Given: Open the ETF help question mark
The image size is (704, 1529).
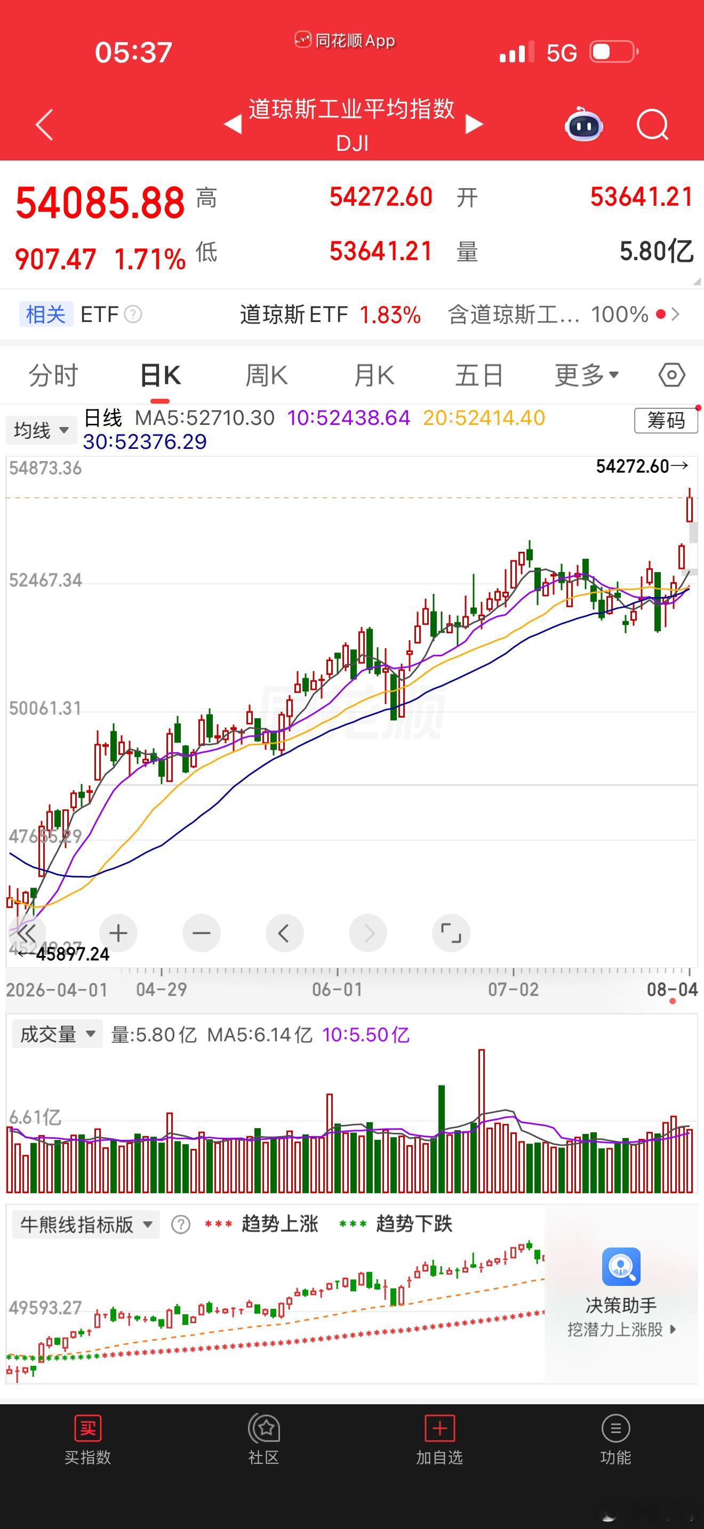Looking at the screenshot, I should (x=133, y=314).
